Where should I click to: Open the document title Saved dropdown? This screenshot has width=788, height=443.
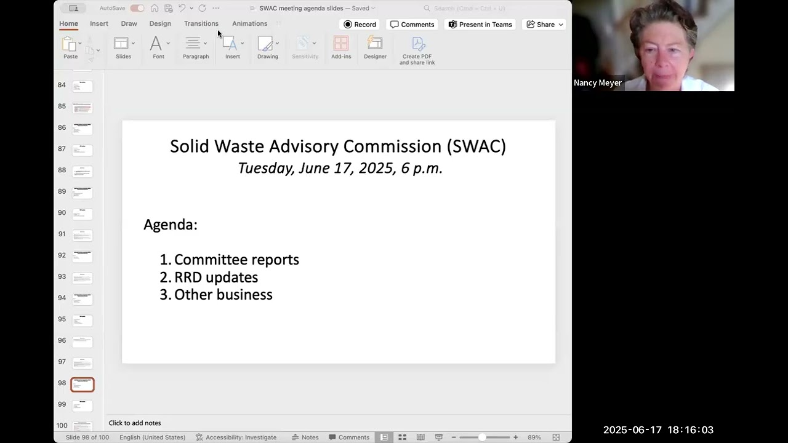point(372,9)
